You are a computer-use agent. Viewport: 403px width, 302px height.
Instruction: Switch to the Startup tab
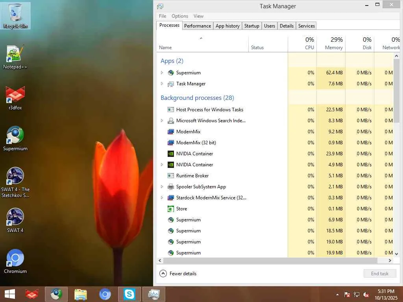point(251,26)
